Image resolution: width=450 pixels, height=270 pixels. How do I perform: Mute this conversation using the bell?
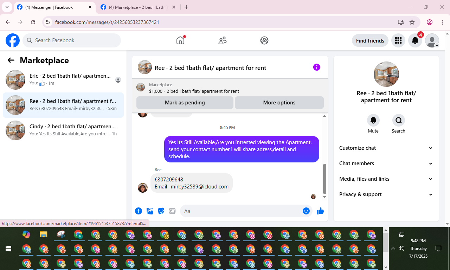(373, 120)
